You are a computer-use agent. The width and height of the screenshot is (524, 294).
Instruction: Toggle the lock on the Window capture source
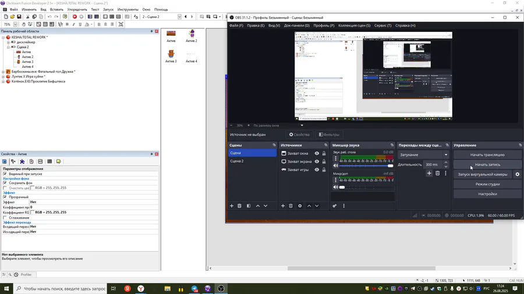coord(324,153)
